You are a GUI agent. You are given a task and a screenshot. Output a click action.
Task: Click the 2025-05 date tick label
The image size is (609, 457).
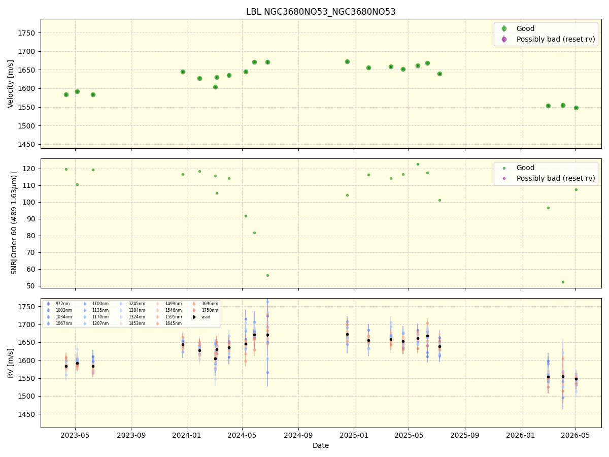(x=409, y=435)
